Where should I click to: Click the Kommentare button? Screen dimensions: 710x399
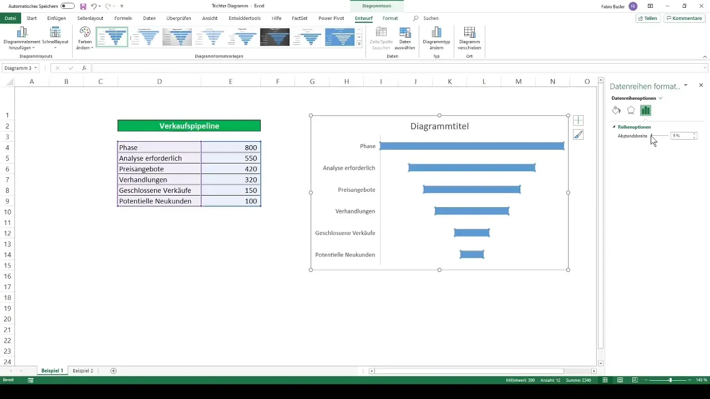pos(684,18)
